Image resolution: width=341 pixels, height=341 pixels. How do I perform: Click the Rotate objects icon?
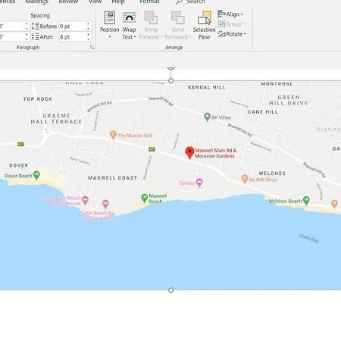[221, 33]
